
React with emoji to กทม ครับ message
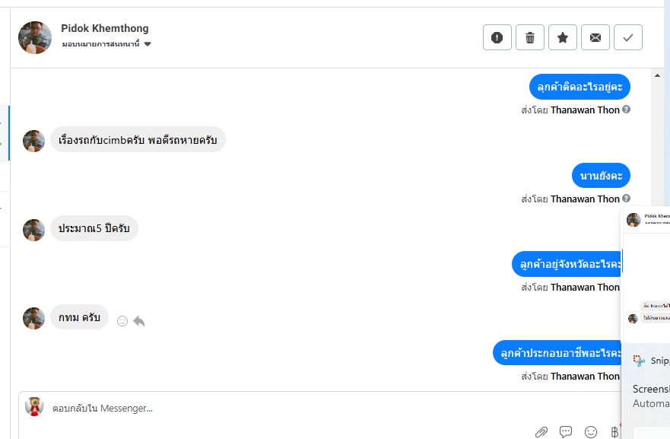(x=122, y=321)
